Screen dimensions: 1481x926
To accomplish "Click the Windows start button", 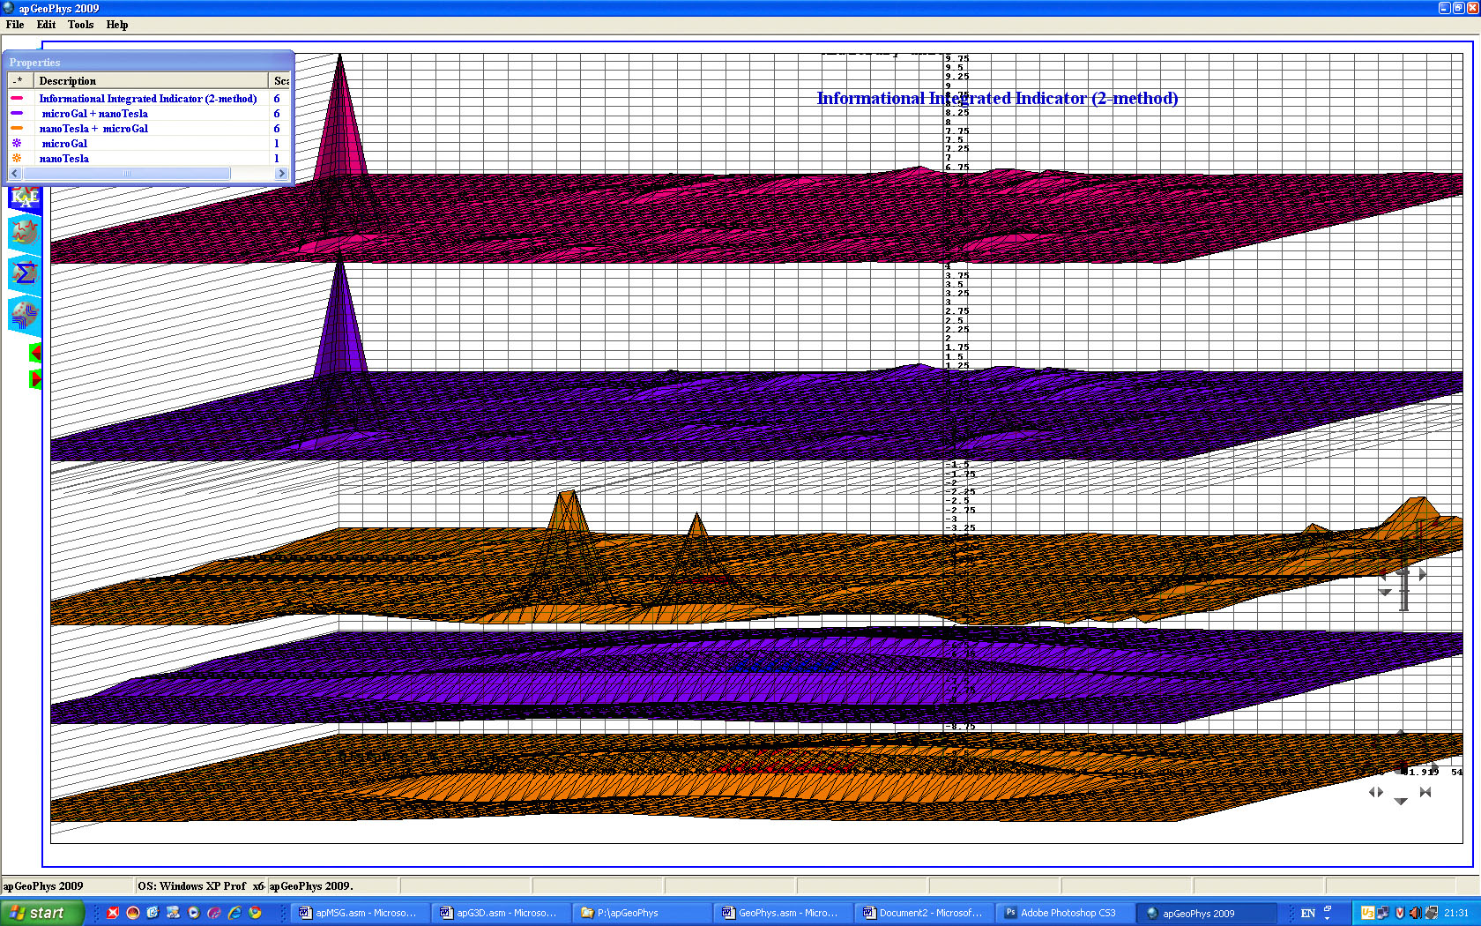I will 41,913.
